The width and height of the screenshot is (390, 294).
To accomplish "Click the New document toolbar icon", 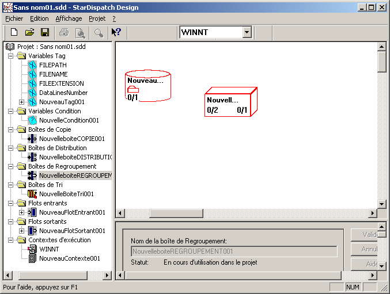I will (14, 32).
